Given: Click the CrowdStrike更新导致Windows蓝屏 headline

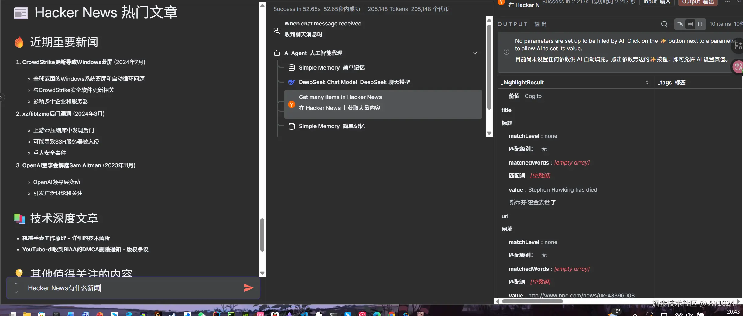Looking at the screenshot, I should 67,62.
